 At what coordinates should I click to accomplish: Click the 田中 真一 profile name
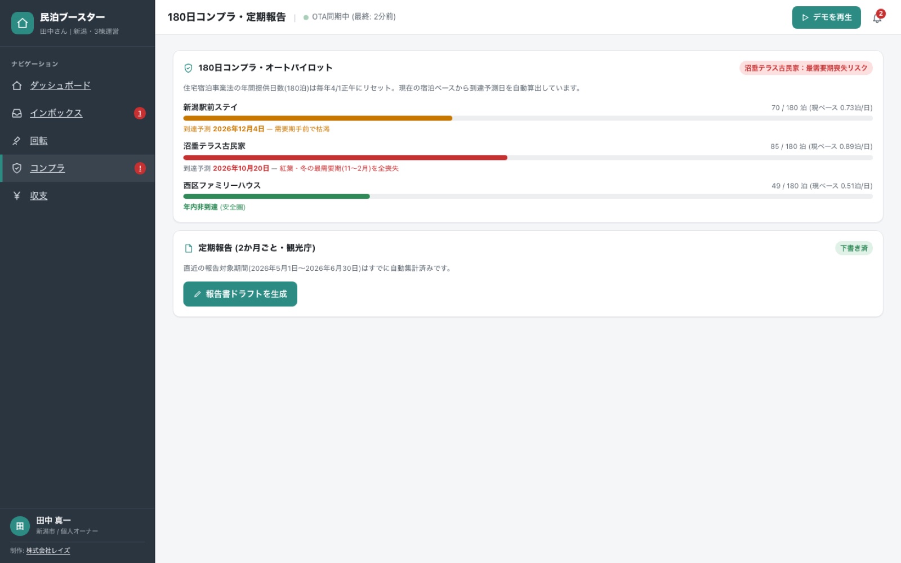tap(53, 521)
